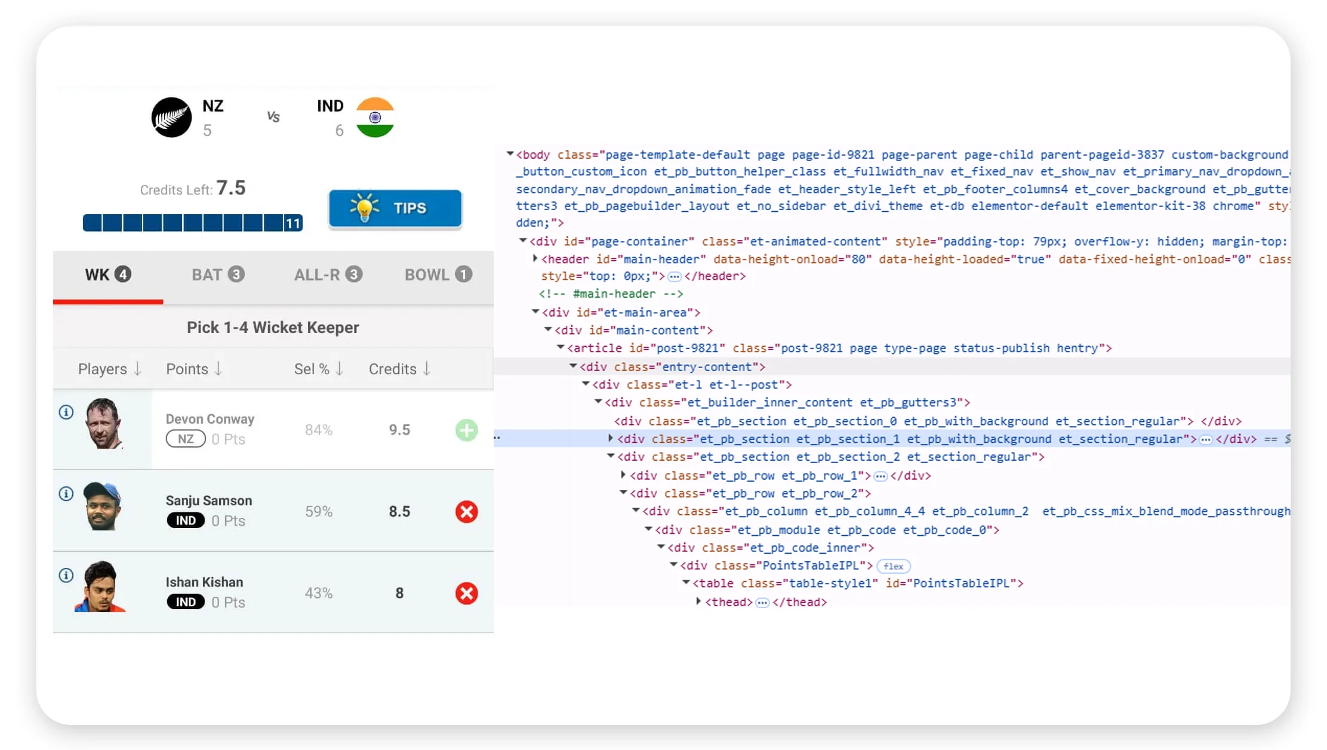This screenshot has height=750, width=1327.
Task: Click Sanju Samson's player photo
Action: coord(103,506)
